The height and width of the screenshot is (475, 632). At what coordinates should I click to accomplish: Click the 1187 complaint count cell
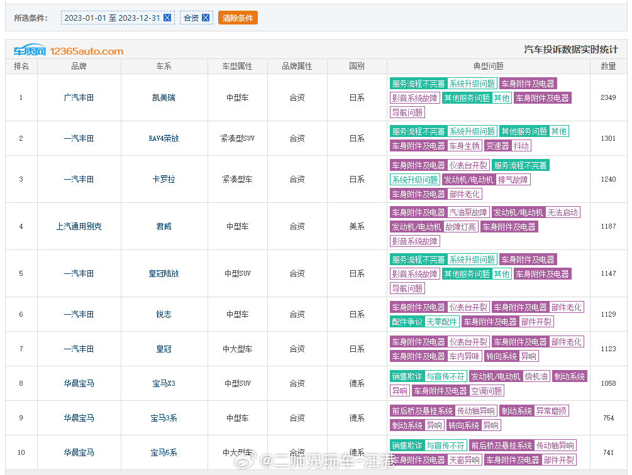[608, 226]
